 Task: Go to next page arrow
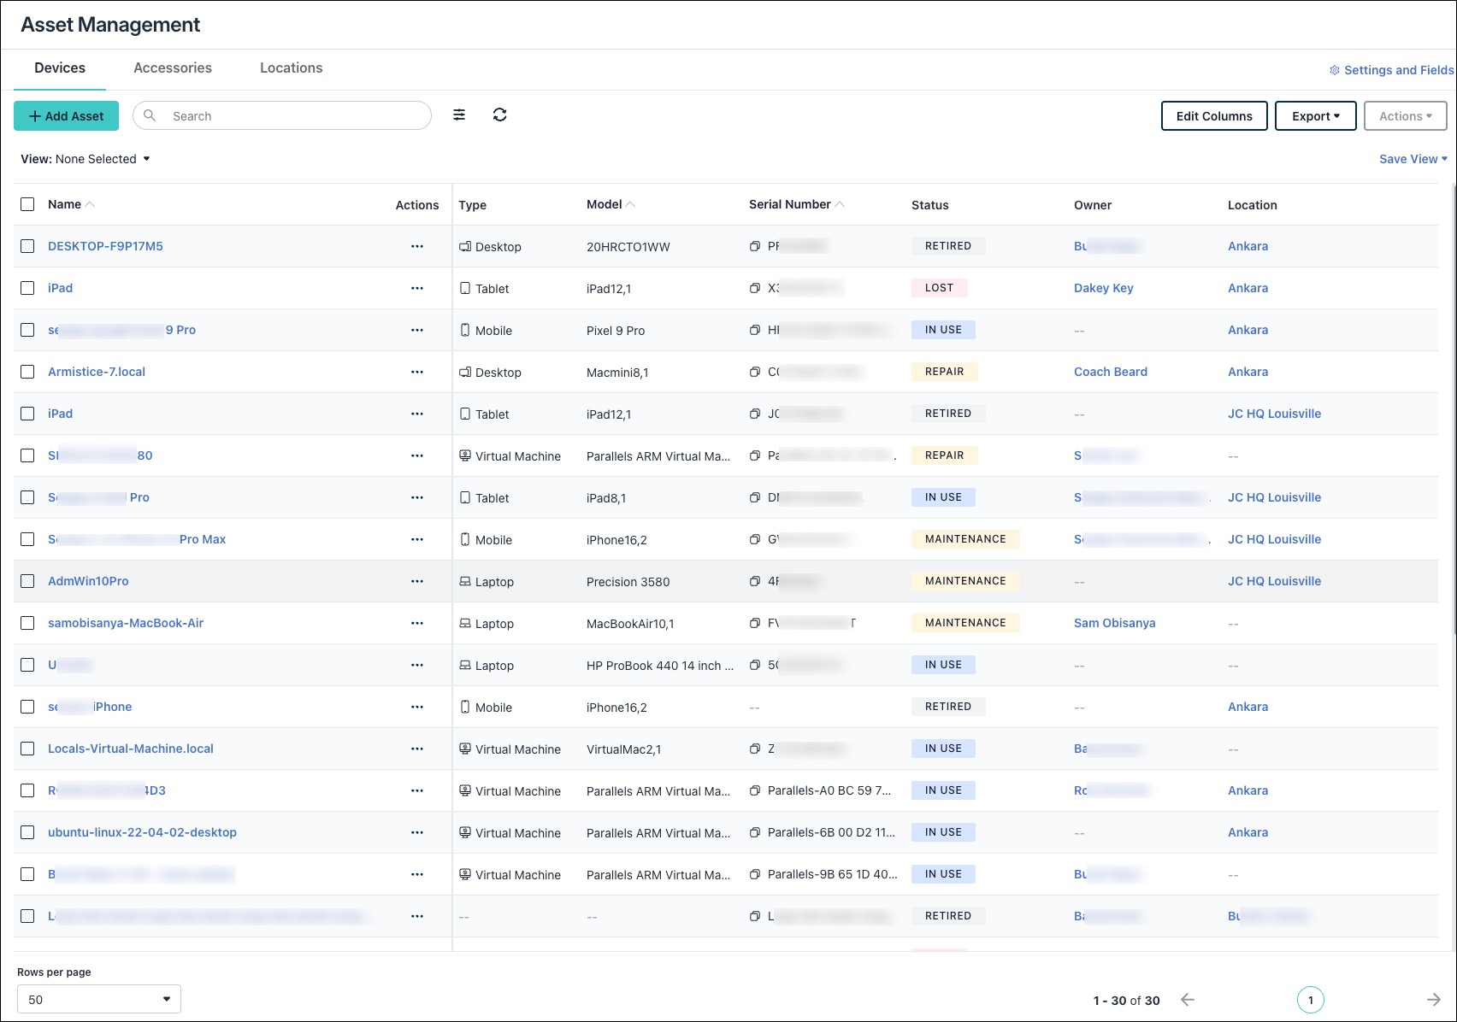point(1433,1000)
